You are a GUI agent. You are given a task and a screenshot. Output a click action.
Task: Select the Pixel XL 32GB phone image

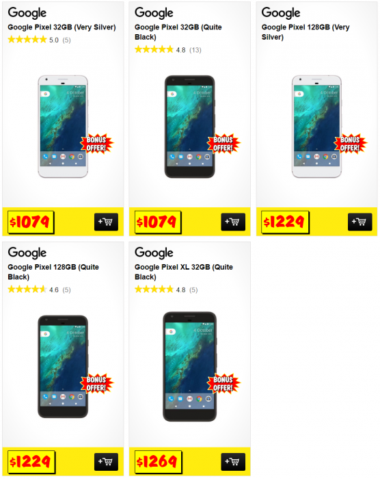click(x=189, y=367)
